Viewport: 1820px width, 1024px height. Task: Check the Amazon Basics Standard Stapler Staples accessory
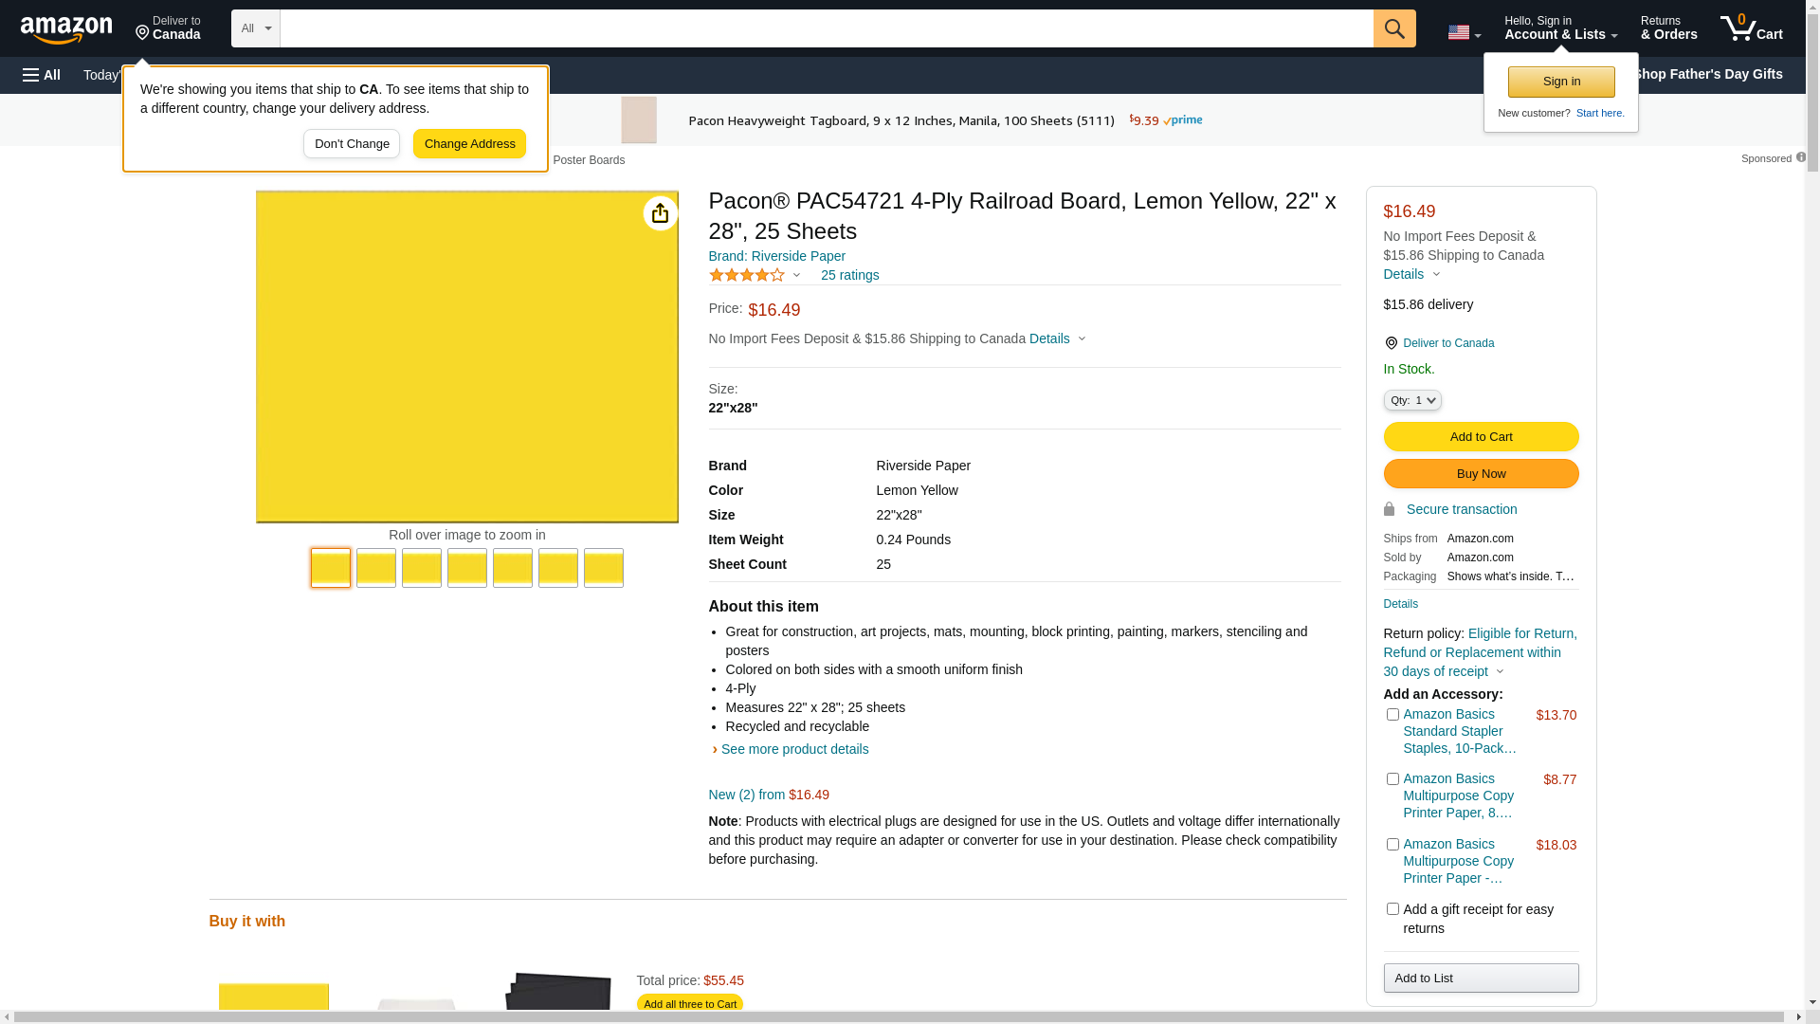[x=1392, y=715]
